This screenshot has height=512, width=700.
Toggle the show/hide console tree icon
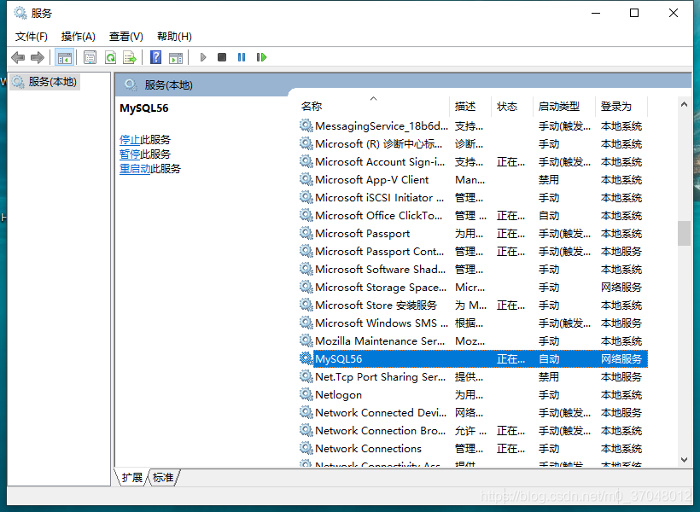tap(64, 57)
